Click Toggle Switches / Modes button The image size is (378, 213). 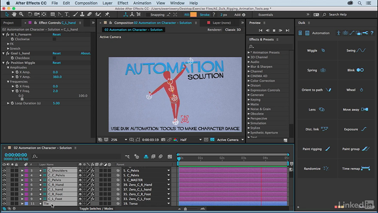coord(96,209)
